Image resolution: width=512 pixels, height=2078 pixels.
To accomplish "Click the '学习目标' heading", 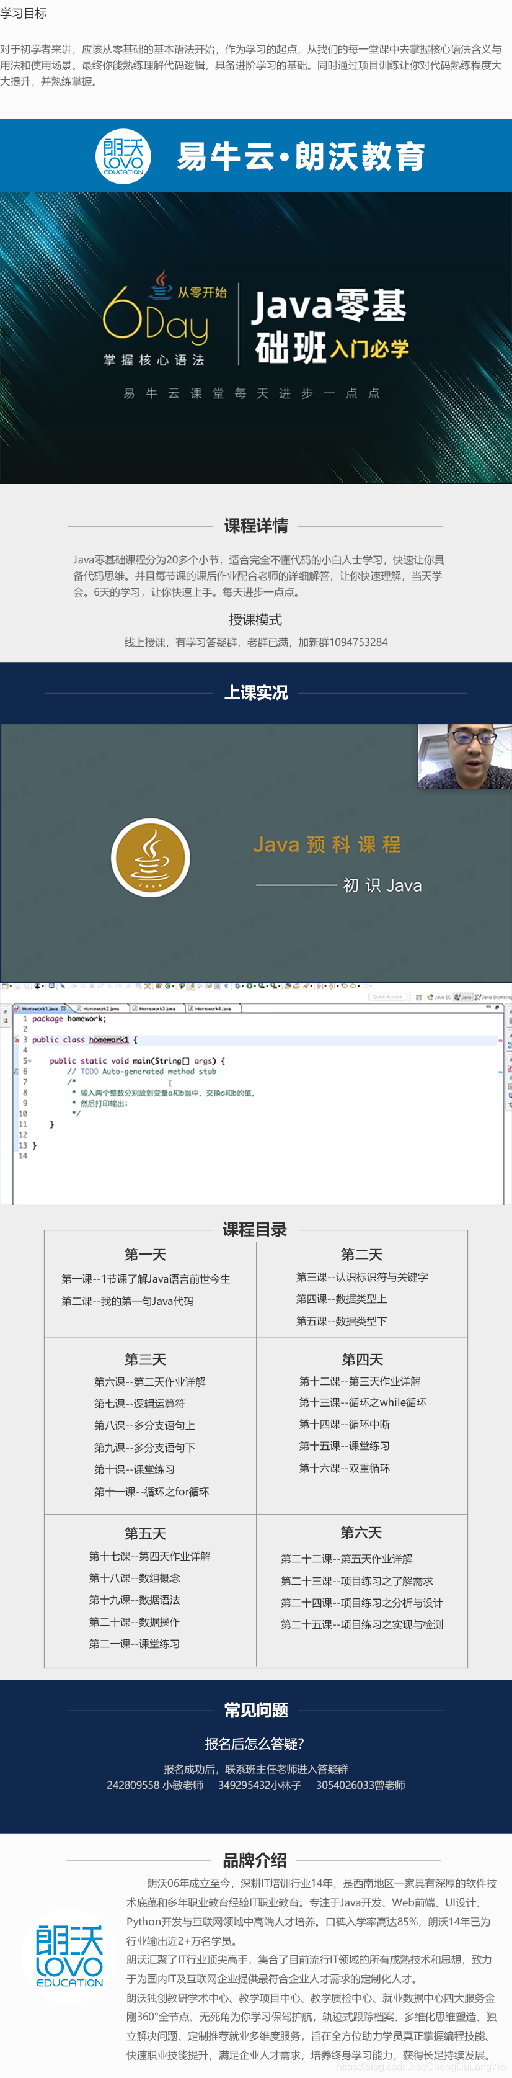I will [24, 14].
